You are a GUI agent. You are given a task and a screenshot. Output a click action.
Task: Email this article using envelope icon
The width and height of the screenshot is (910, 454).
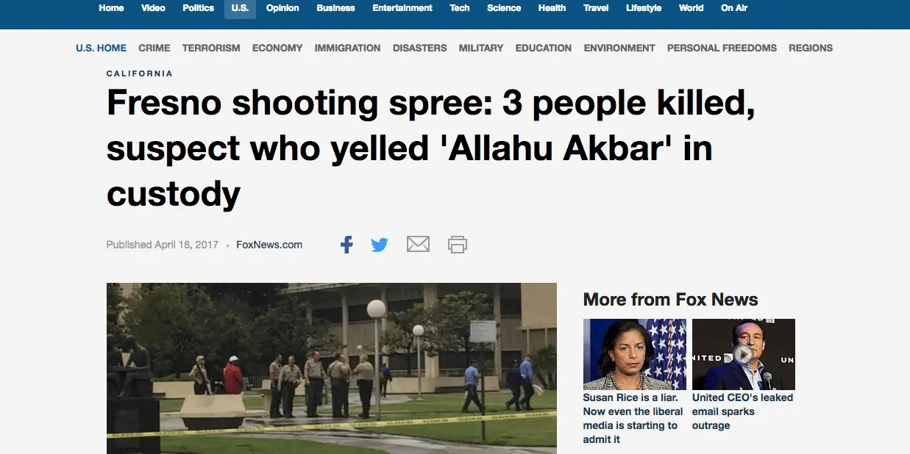(x=418, y=244)
